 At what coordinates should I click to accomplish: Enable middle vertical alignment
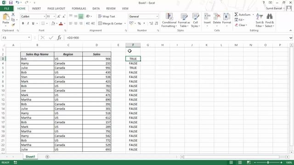click(76, 16)
